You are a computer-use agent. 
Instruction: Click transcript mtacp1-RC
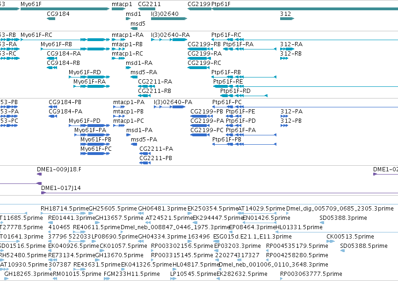(118, 58)
